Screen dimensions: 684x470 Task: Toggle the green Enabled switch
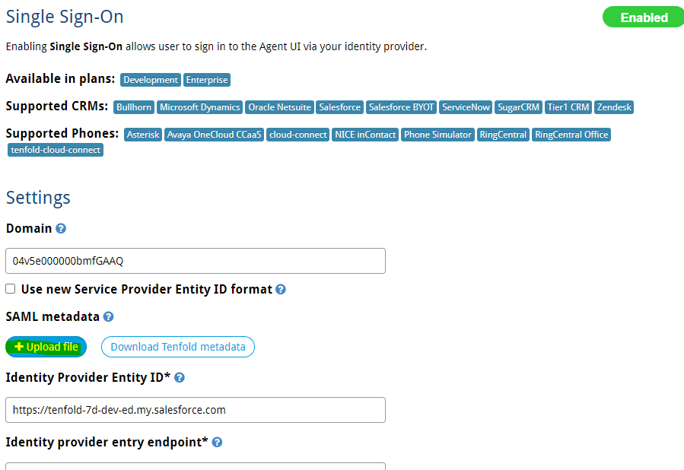point(644,17)
